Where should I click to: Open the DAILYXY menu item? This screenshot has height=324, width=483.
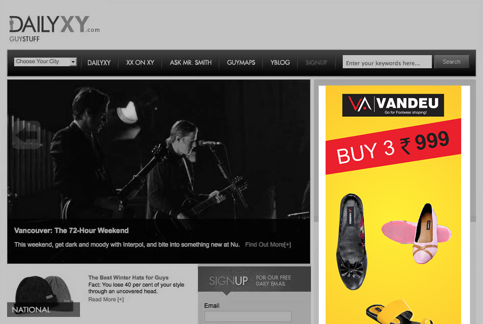99,63
